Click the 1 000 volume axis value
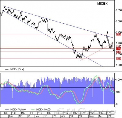The height and width of the screenshot is (118, 122). click(119, 80)
